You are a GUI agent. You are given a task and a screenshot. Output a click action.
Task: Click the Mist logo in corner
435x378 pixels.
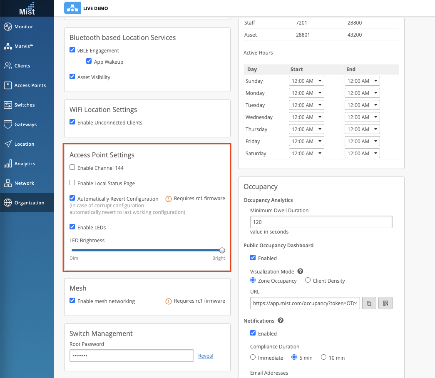(x=27, y=8)
